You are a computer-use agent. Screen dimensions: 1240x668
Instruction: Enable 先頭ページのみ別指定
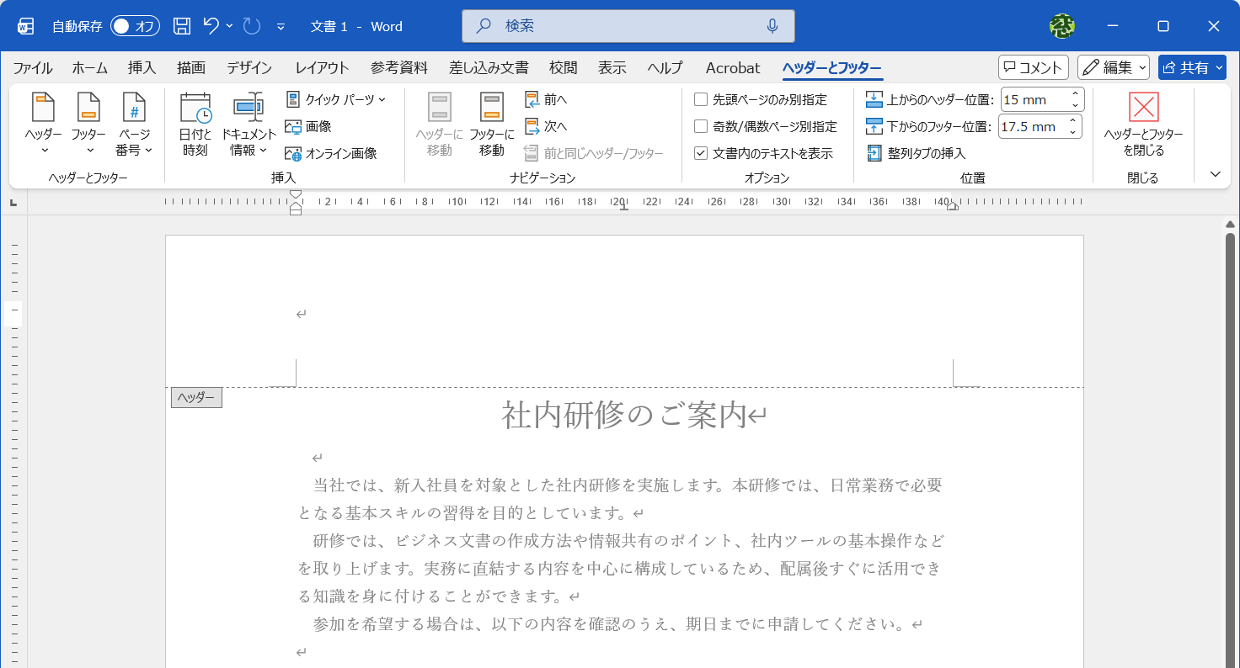(x=700, y=99)
